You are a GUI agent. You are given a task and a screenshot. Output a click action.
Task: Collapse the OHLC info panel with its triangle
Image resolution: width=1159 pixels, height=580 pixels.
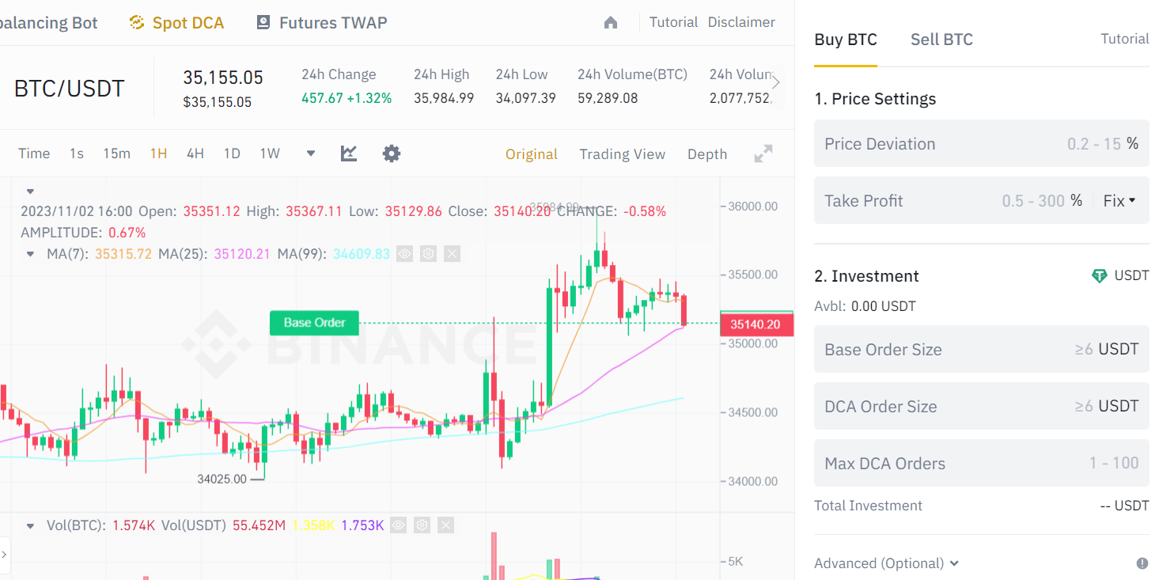click(x=29, y=191)
